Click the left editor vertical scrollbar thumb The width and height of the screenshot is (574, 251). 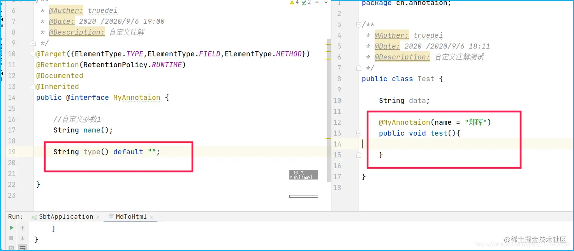(329, 111)
